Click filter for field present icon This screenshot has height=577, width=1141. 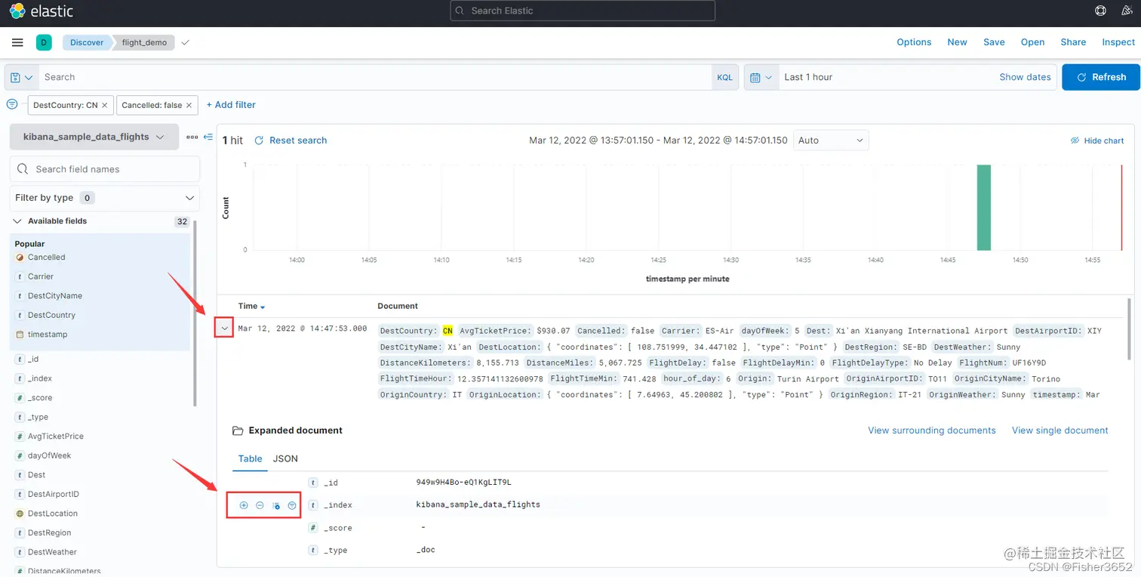(292, 505)
